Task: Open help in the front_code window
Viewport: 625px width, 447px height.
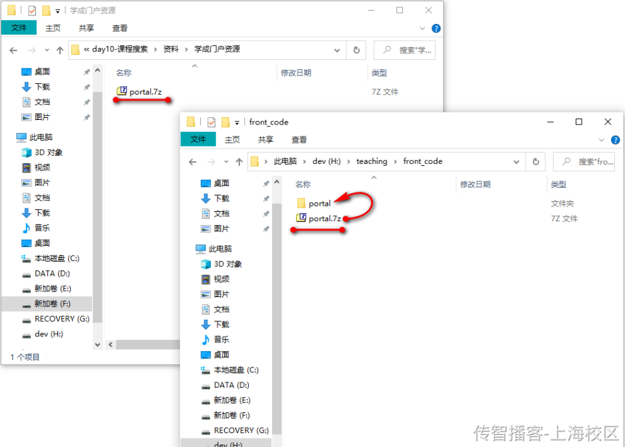Action: [616, 140]
